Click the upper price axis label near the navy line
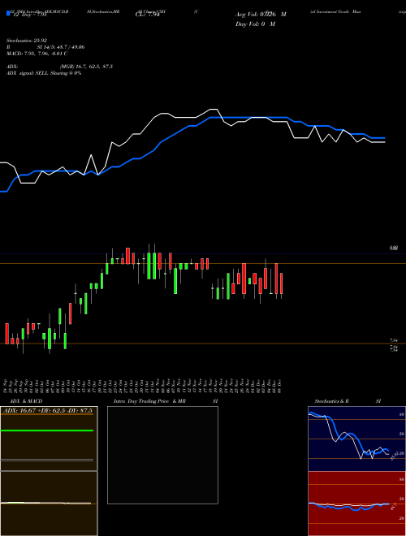406x536 pixels. [394, 248]
